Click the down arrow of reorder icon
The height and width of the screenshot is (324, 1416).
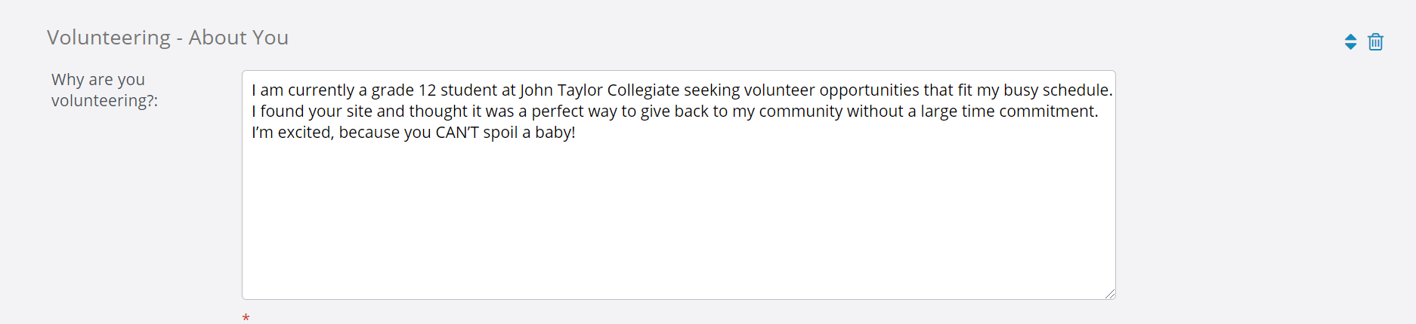tap(1350, 47)
